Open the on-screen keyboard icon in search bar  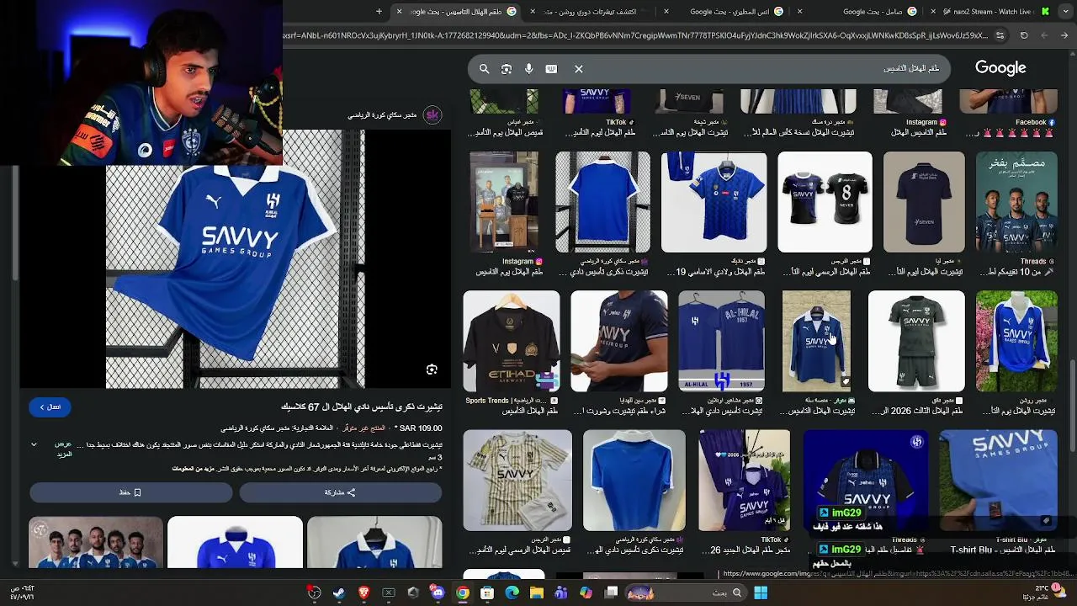tap(551, 69)
